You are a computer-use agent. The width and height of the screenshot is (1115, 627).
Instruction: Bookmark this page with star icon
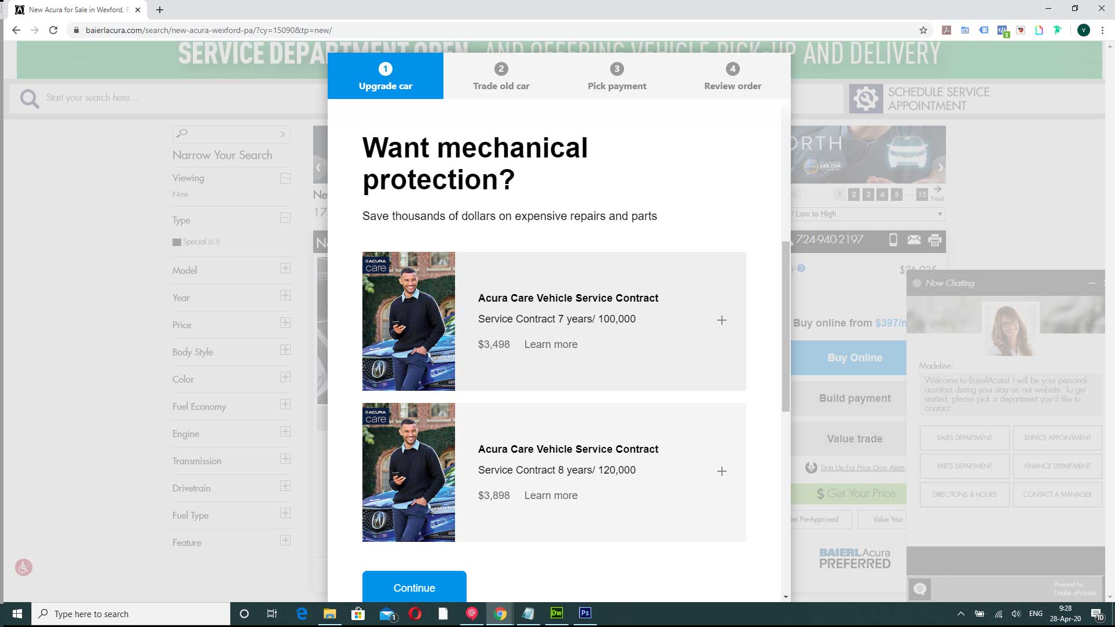[x=923, y=30]
